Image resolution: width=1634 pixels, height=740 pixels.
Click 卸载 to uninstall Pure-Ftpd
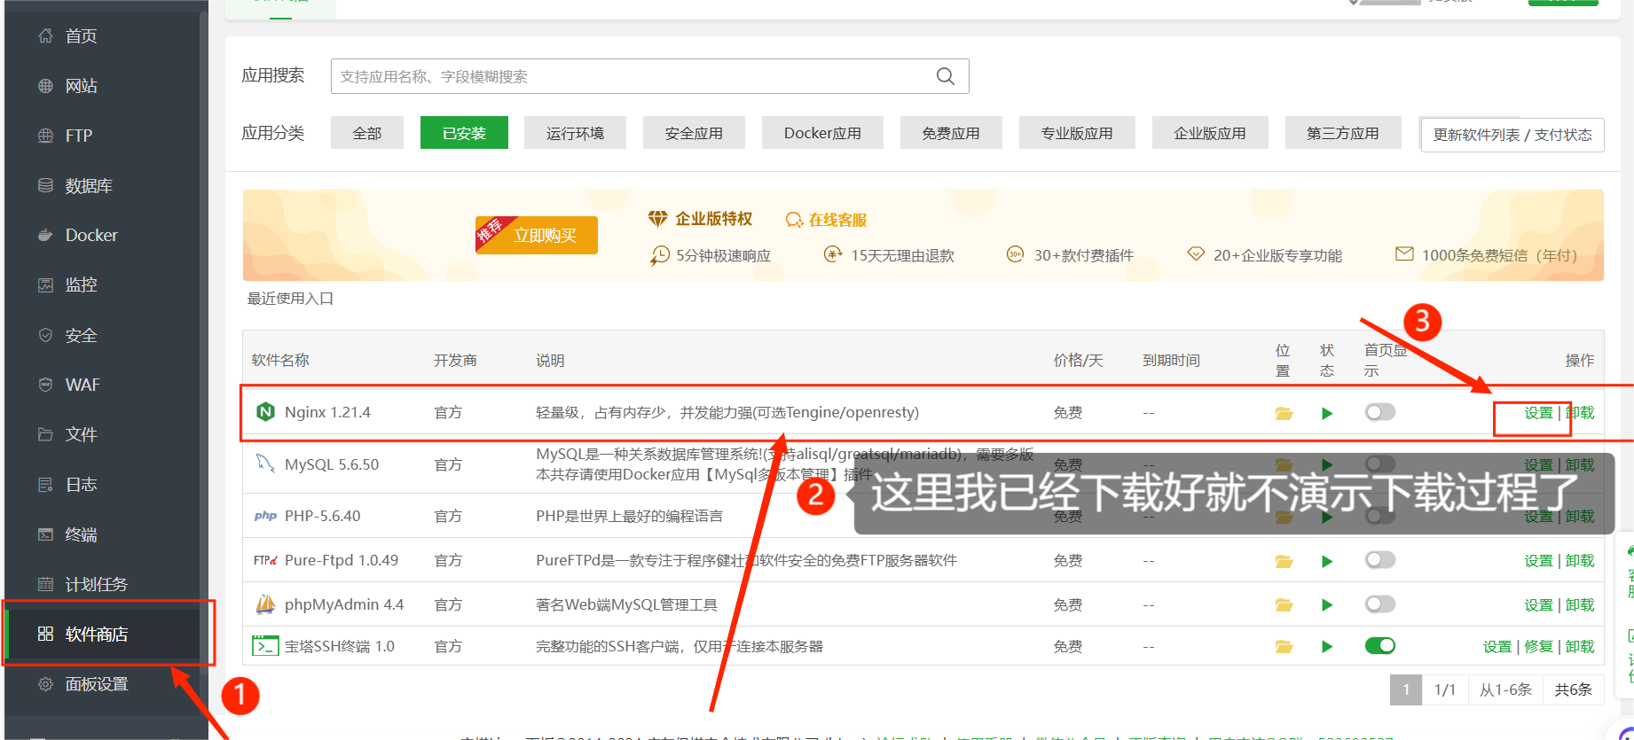point(1580,561)
